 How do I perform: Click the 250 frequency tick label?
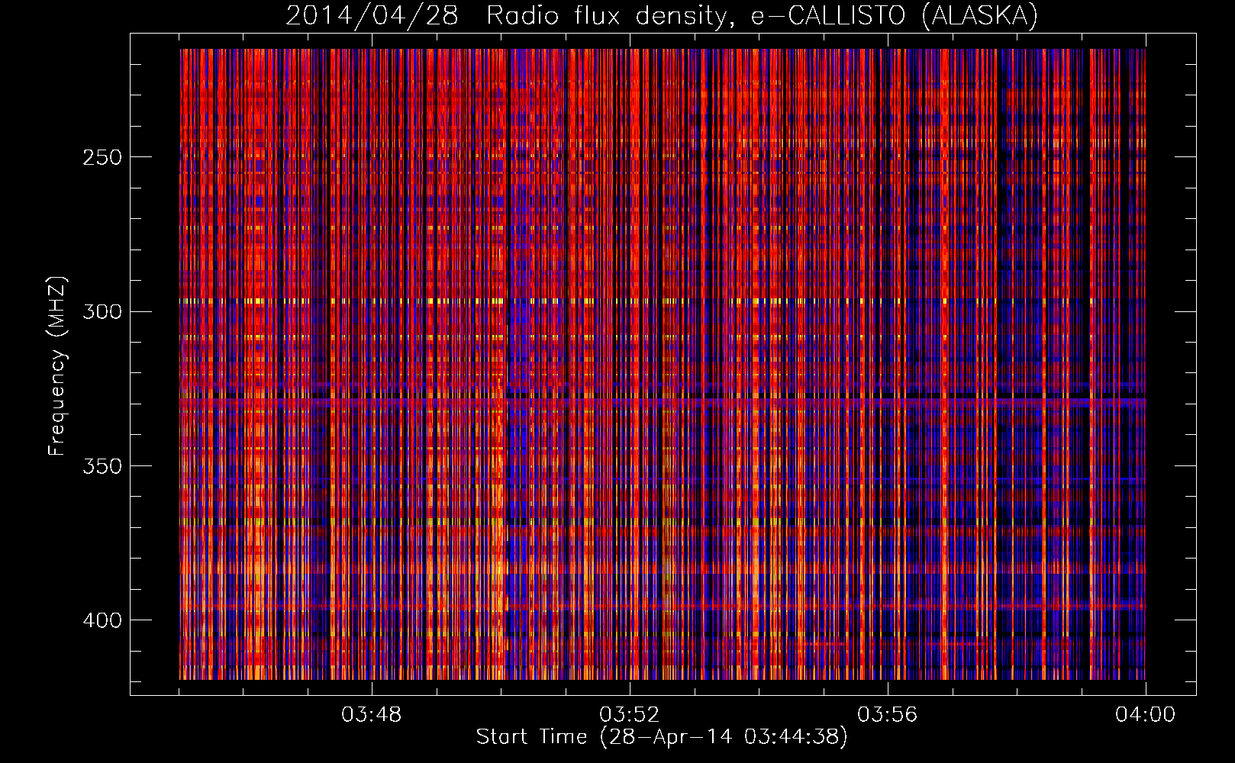(102, 158)
